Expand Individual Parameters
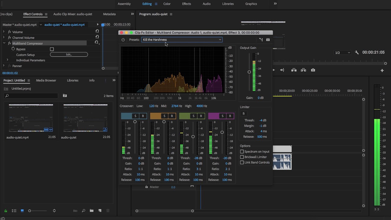391x220 pixels. [7, 60]
